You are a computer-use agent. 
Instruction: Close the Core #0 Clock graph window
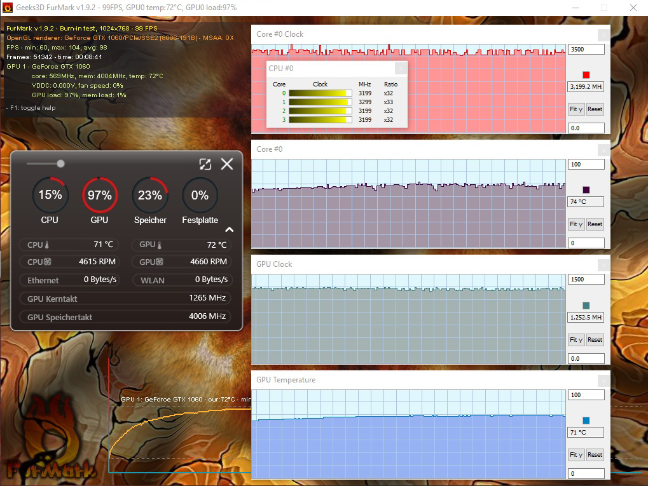coord(603,35)
